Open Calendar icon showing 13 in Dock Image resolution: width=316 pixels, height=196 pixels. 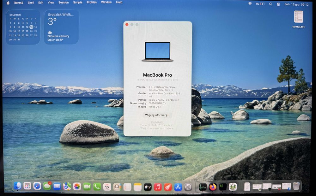(107, 187)
